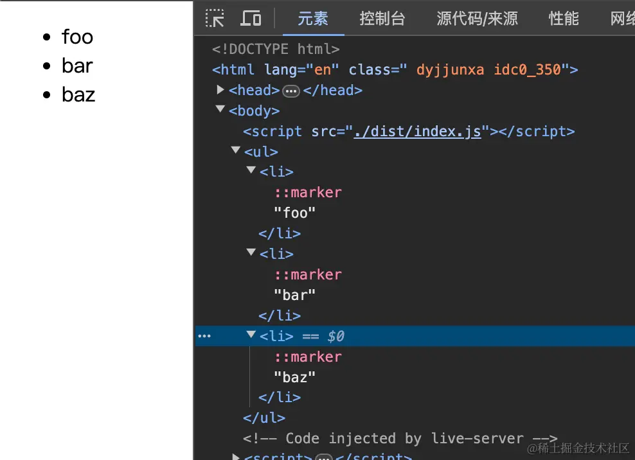Select the "bar" text node
Screen dimensions: 635x460
click(x=294, y=295)
